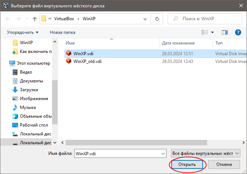This screenshot has width=247, height=174.
Task: Toggle the preview pane icon
Action: [224, 32]
